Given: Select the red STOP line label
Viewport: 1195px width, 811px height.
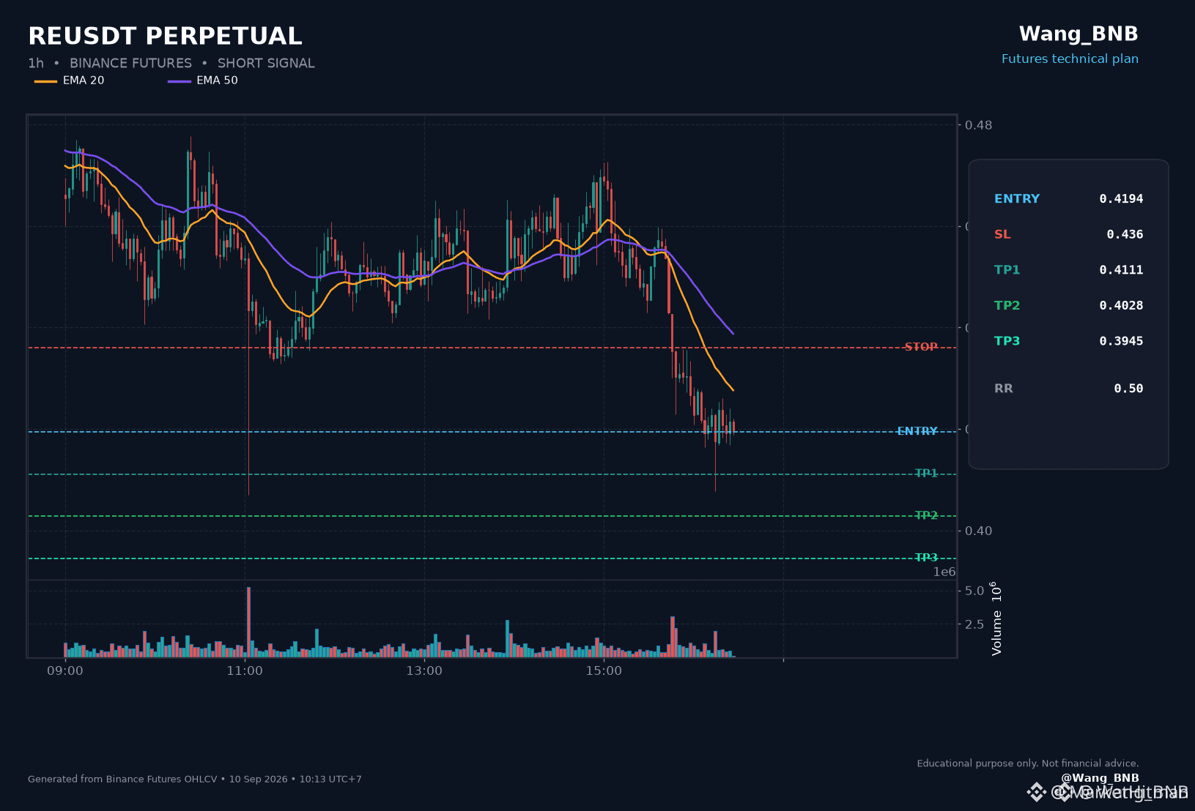Looking at the screenshot, I should pyautogui.click(x=921, y=347).
